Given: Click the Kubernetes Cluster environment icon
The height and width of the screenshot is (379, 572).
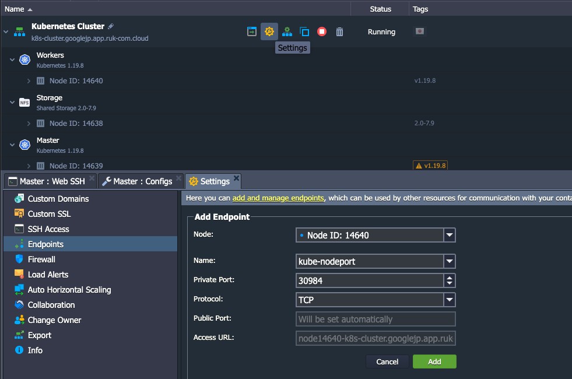Looking at the screenshot, I should pyautogui.click(x=20, y=31).
